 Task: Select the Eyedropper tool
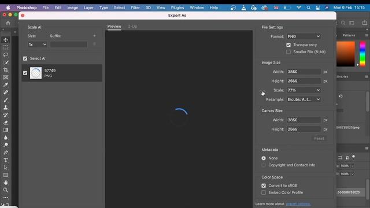point(6,85)
